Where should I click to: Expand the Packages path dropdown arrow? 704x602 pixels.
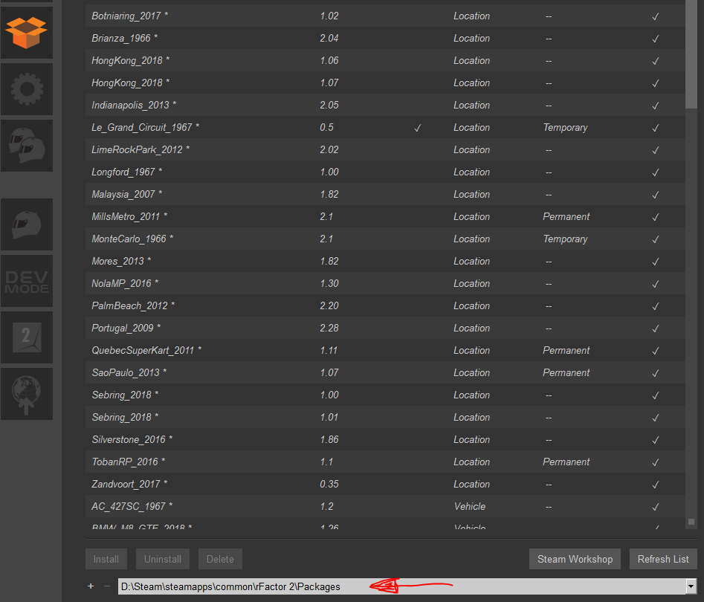pyautogui.click(x=691, y=586)
